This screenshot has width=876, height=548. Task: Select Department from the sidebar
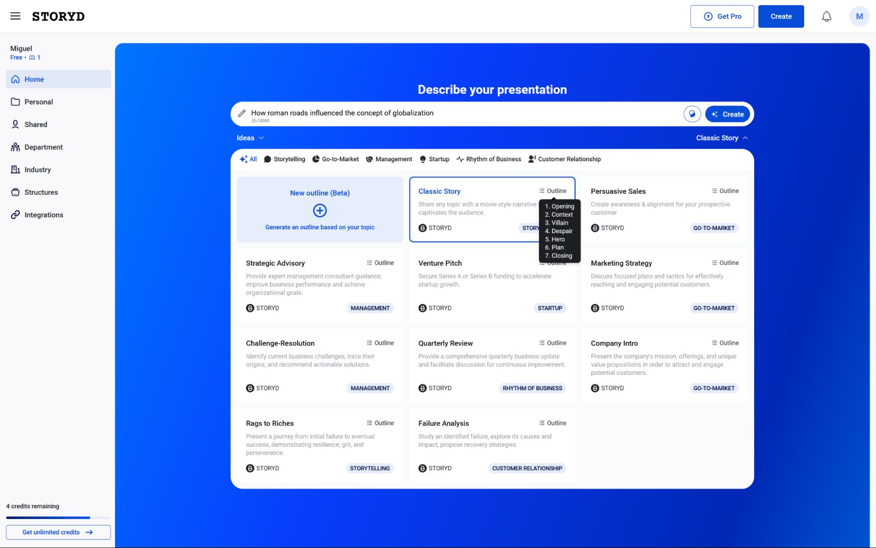click(43, 147)
